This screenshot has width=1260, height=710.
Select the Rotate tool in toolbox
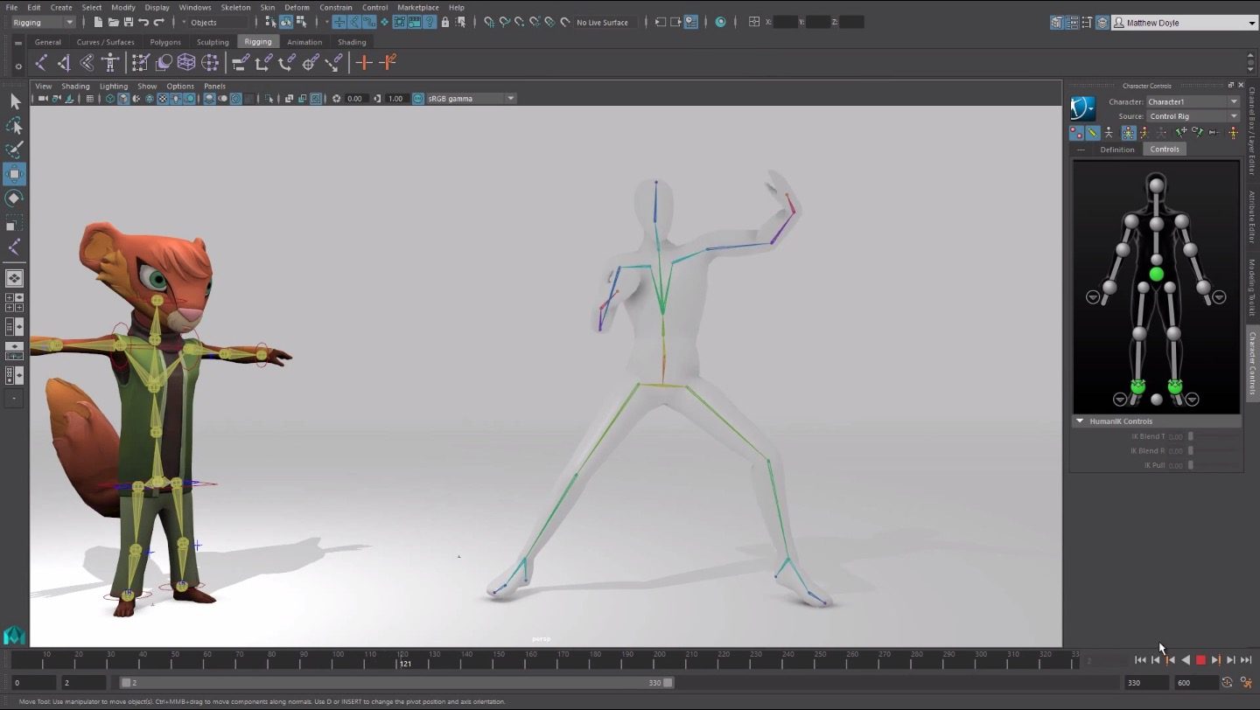pos(15,198)
